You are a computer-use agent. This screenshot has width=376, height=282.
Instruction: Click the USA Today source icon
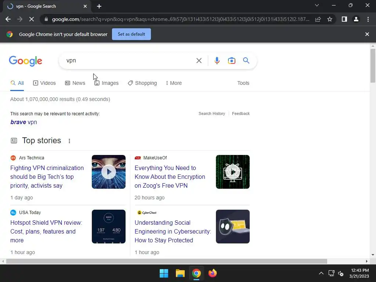click(13, 213)
